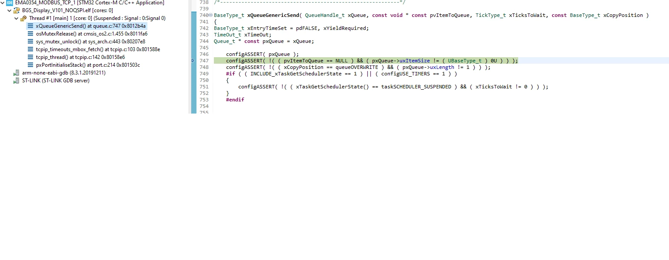Click the xQueueGenericSend function name in code
The width and height of the screenshot is (669, 260).
click(273, 15)
